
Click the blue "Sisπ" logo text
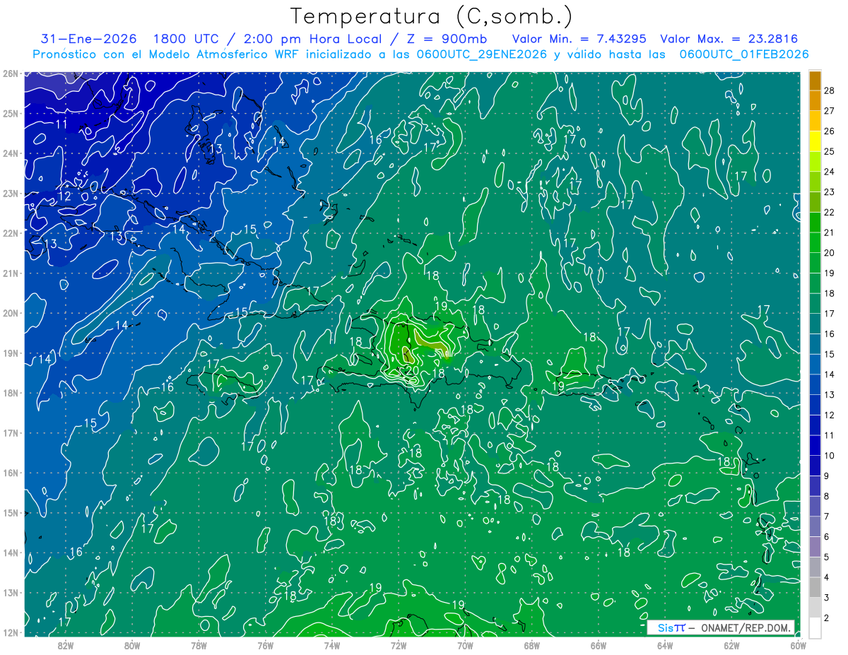pyautogui.click(x=671, y=627)
